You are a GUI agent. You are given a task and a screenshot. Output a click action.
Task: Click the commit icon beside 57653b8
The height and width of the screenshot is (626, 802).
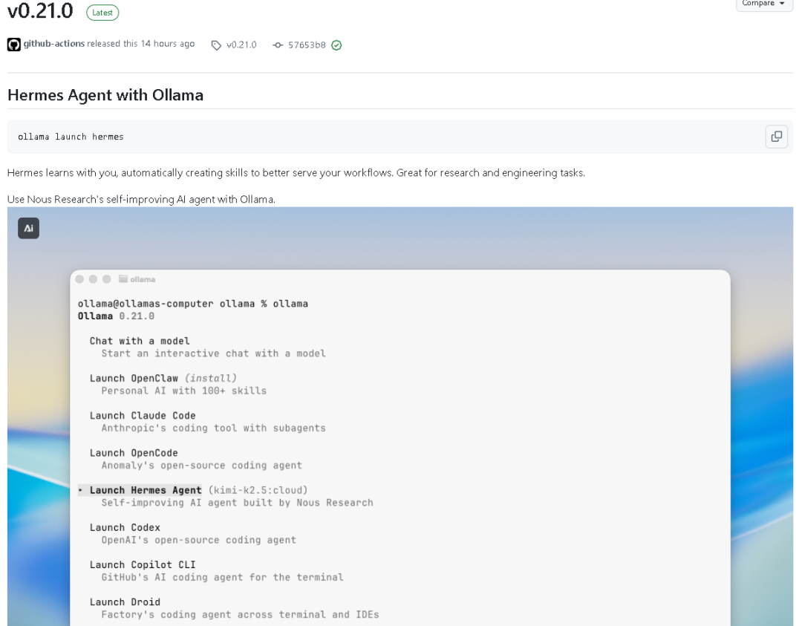[x=278, y=45]
